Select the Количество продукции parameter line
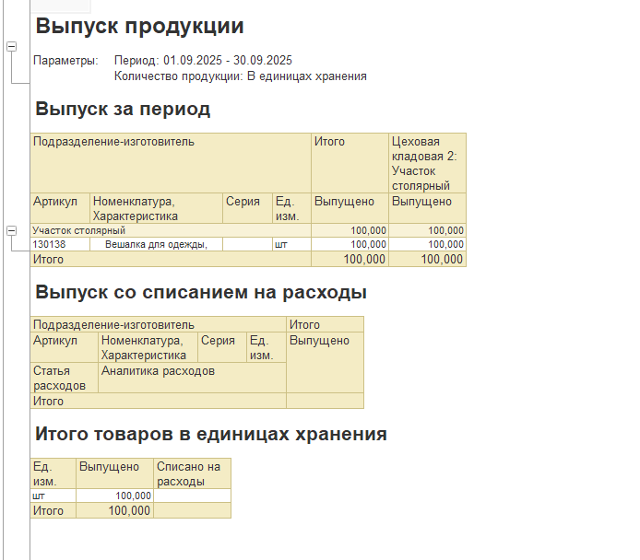This screenshot has height=560, width=640. click(240, 76)
